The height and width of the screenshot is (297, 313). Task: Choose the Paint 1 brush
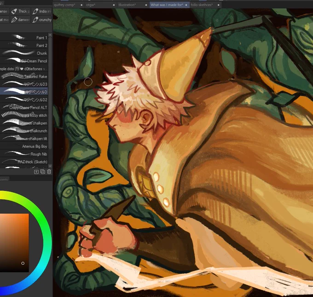coord(24,38)
